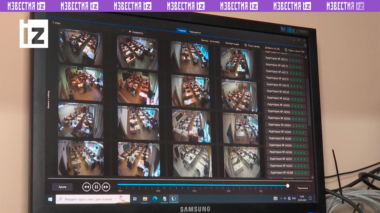Open camera feed in fourth row, first column
This screenshot has width=380, height=213.
(81, 158)
